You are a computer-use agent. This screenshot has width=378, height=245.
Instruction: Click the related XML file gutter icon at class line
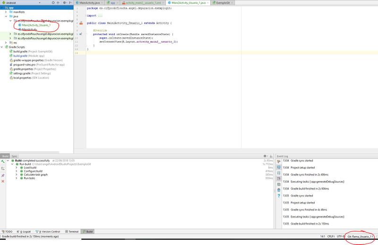(x=81, y=23)
